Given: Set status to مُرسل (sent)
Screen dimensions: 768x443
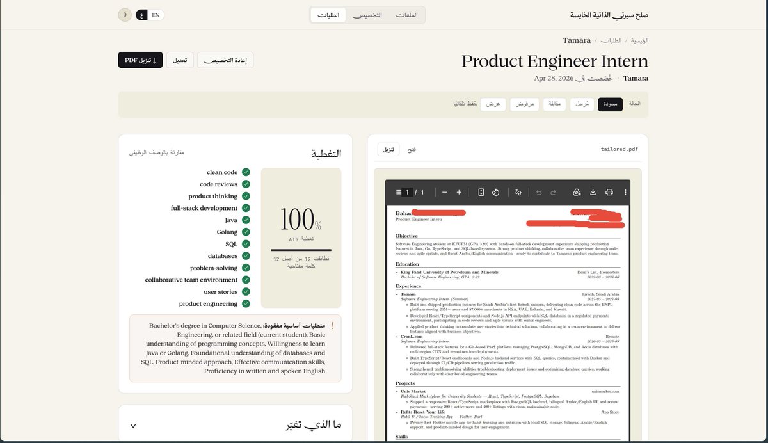Looking at the screenshot, I should tap(582, 104).
